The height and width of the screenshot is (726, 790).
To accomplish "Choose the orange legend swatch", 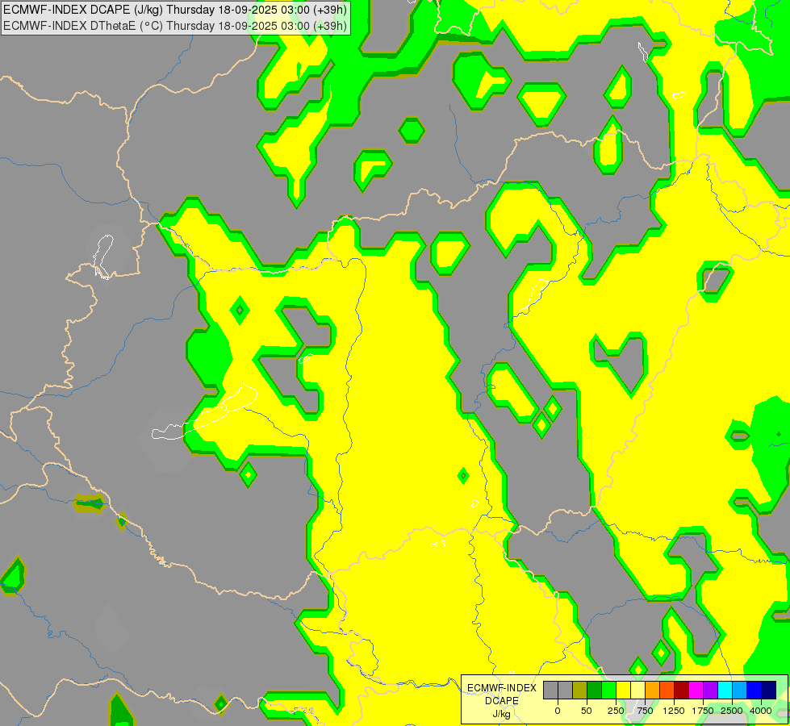I will 653,691.
